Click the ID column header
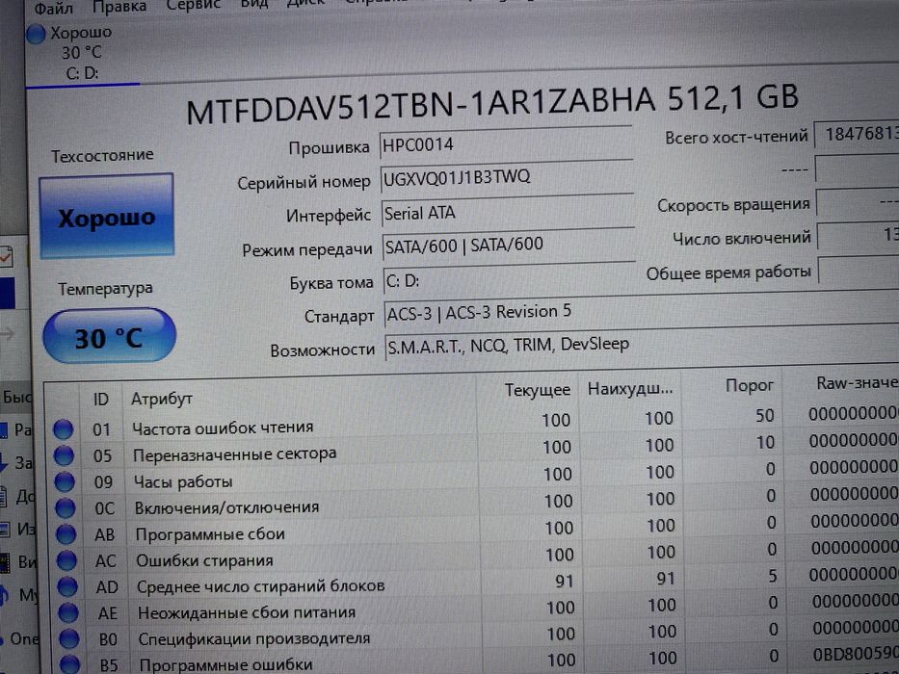This screenshot has height=674, width=899. click(101, 399)
